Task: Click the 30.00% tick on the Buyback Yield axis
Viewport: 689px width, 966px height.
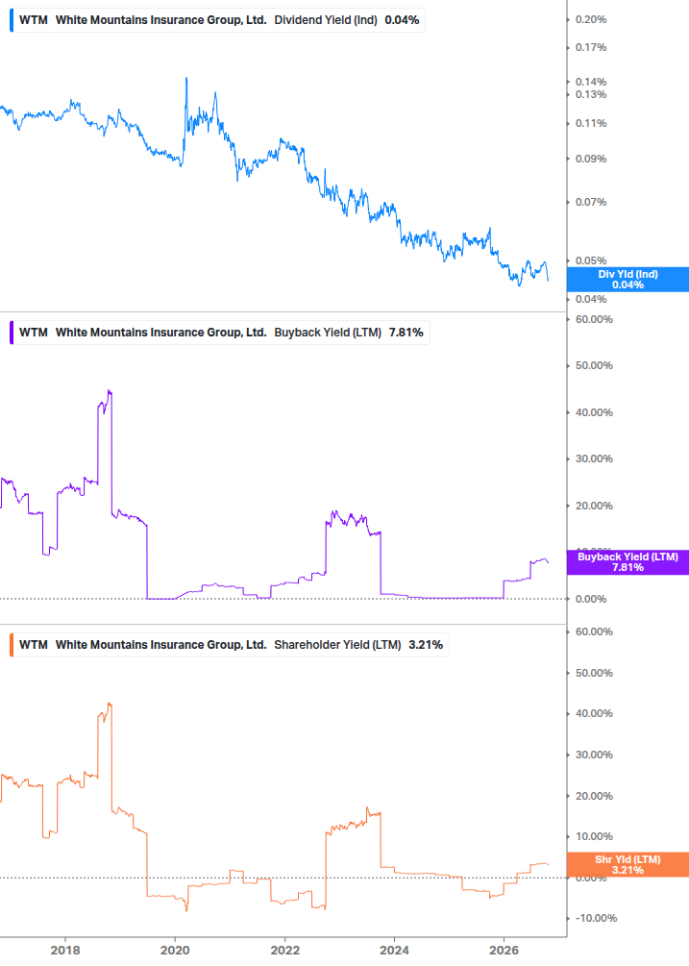Action: click(x=594, y=459)
